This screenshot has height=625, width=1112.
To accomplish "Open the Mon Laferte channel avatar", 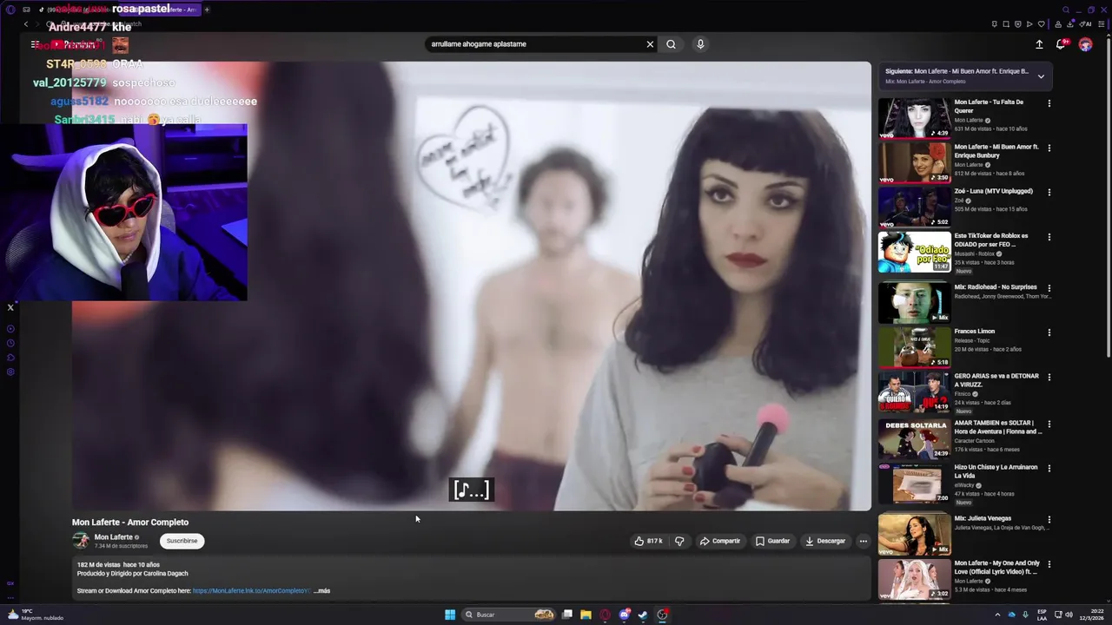I will tap(81, 541).
